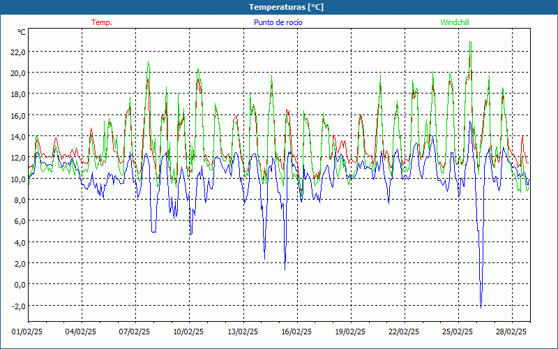The width and height of the screenshot is (558, 349).
Task: Click the 4,0 y-axis value
Action: [20, 242]
